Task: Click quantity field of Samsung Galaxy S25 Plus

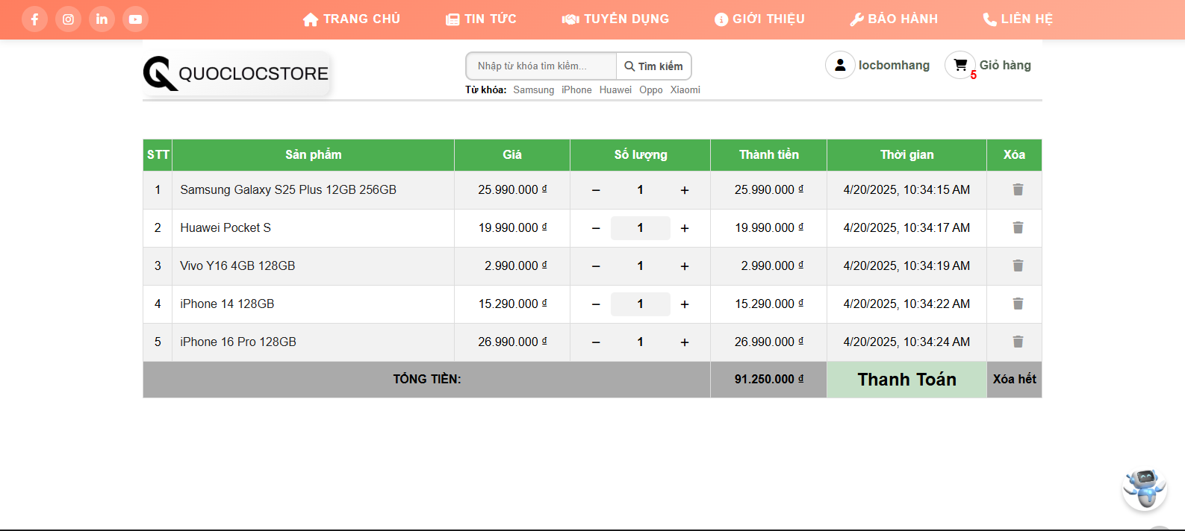Action: tap(640, 190)
